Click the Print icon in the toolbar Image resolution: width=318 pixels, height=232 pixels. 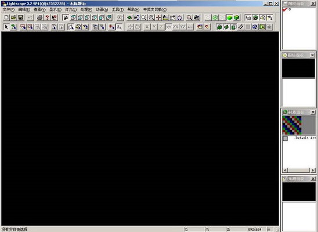point(39,17)
